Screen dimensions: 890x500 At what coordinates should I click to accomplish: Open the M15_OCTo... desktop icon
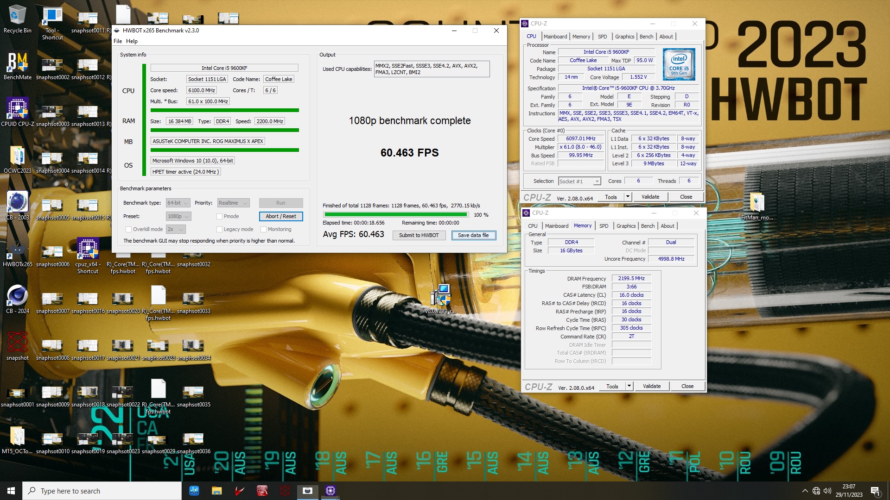click(x=18, y=440)
